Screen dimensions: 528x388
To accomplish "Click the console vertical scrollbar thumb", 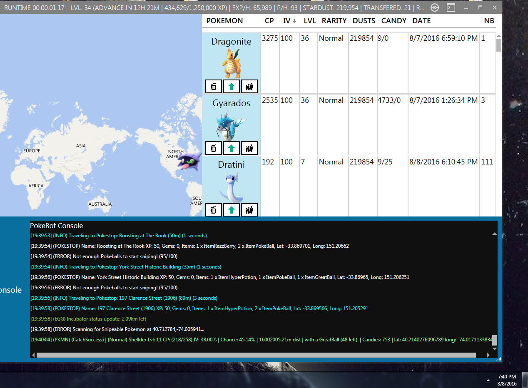I will click(495, 341).
